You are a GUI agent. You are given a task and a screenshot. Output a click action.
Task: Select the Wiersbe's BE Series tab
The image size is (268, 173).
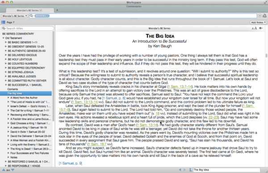point(30,10)
